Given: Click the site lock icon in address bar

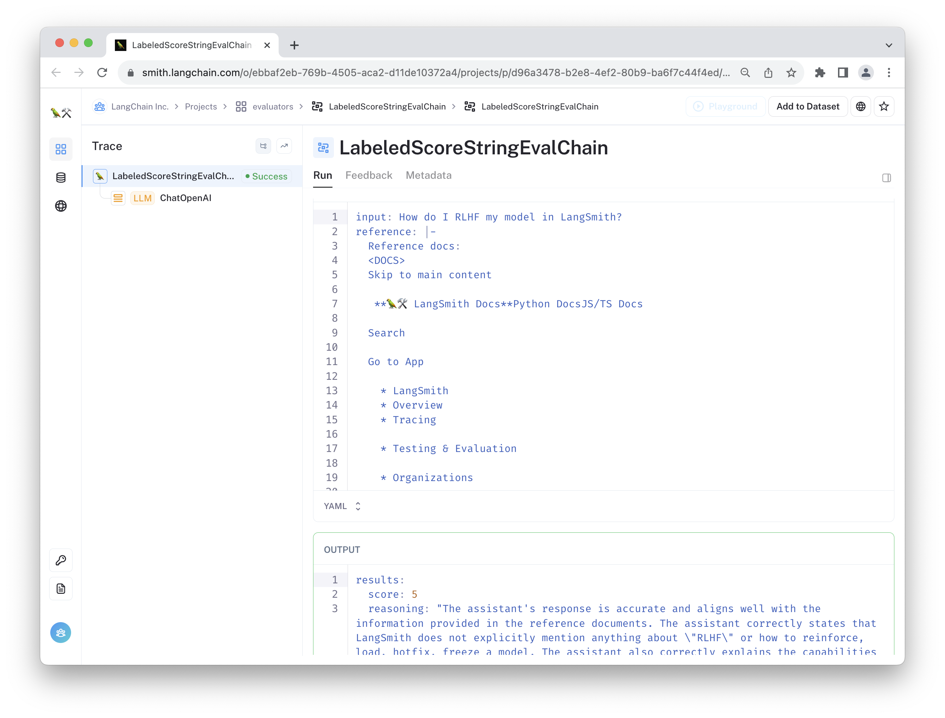Looking at the screenshot, I should pyautogui.click(x=131, y=73).
